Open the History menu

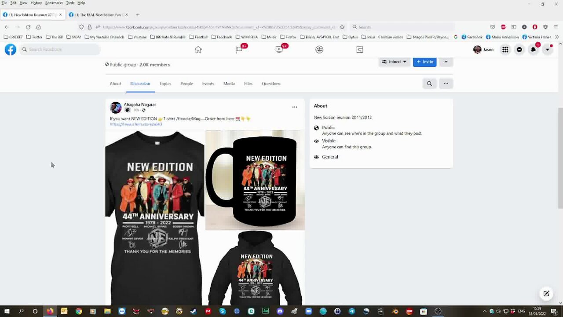[x=36, y=3]
